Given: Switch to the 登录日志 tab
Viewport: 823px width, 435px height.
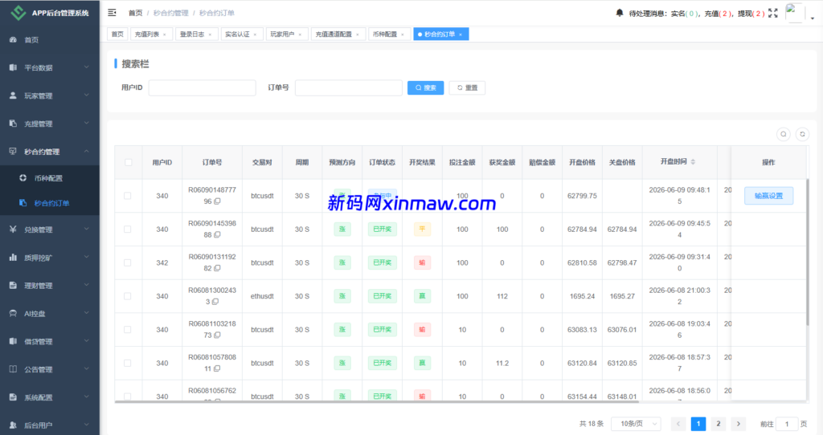Looking at the screenshot, I should tap(192, 34).
